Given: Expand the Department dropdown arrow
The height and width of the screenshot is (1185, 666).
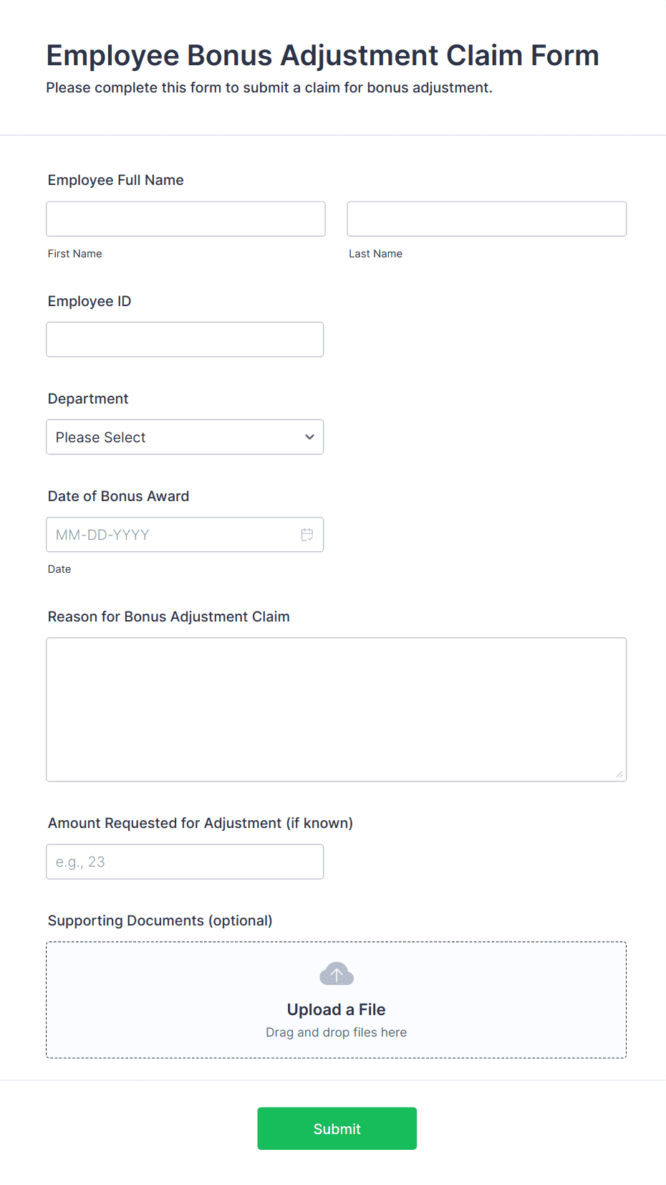Looking at the screenshot, I should [x=309, y=437].
